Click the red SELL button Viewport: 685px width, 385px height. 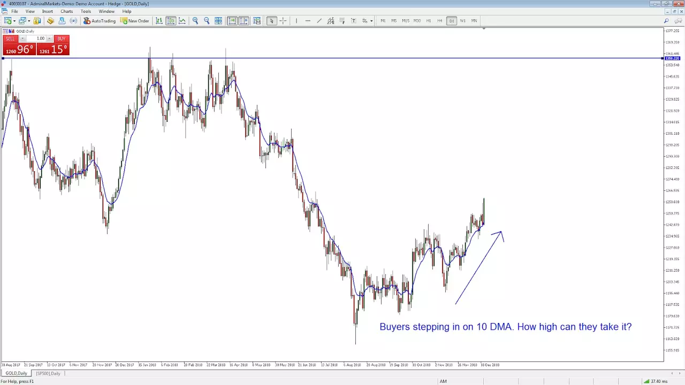tap(11, 38)
